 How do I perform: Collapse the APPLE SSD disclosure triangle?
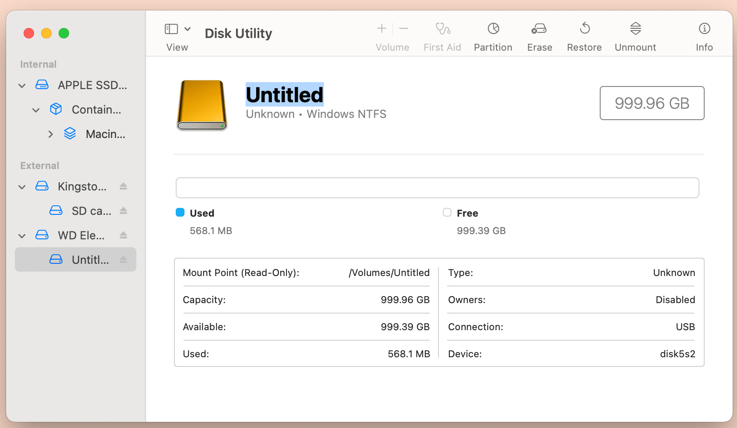pos(22,85)
